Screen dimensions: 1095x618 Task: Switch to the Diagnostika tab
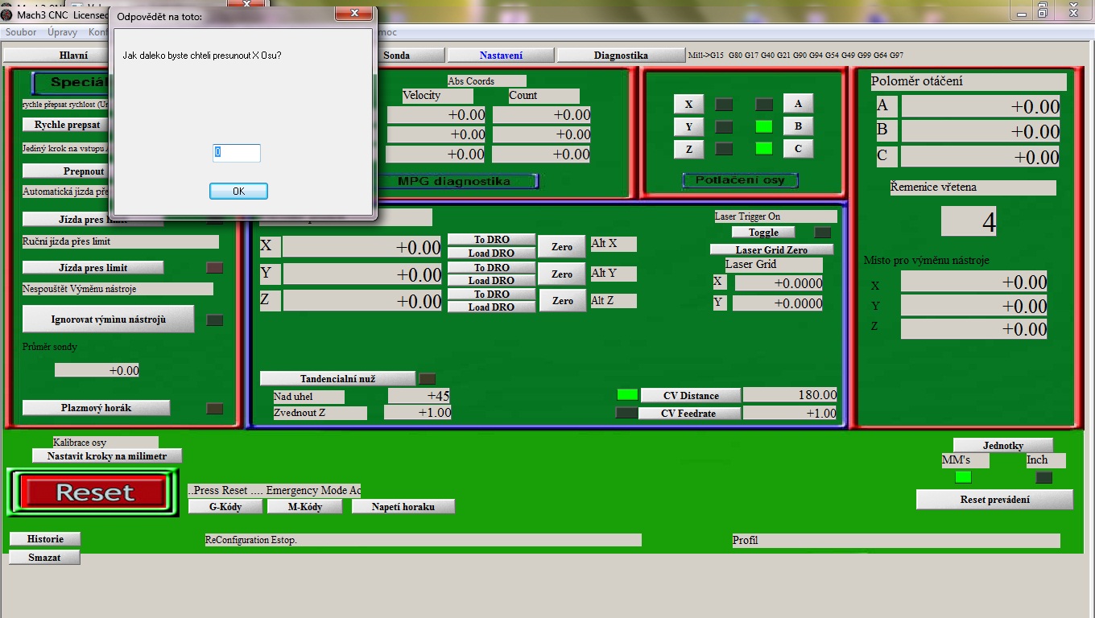(x=620, y=56)
